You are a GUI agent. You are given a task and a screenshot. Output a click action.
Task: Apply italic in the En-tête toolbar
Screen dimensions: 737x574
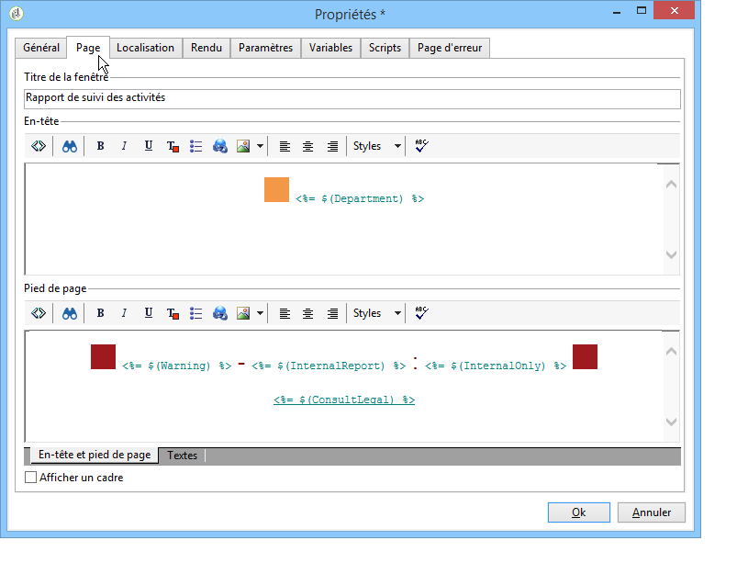coord(124,146)
